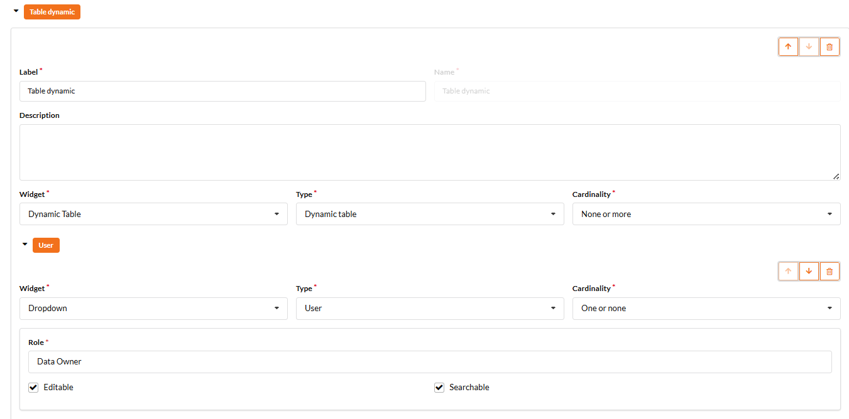Click move up arrow for User field
Screen dimensions: 849x419
point(788,272)
